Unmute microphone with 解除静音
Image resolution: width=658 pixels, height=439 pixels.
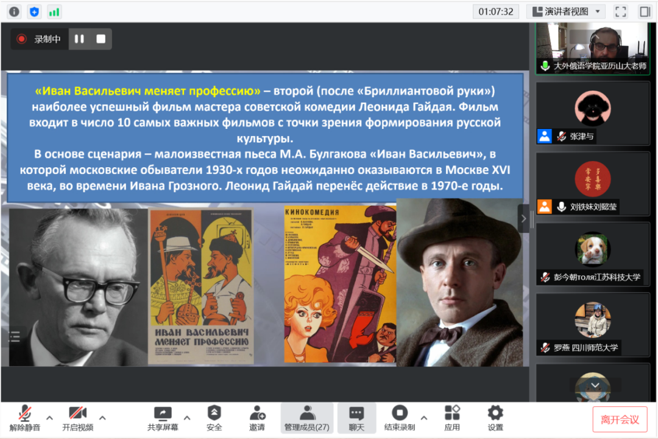pyautogui.click(x=25, y=418)
